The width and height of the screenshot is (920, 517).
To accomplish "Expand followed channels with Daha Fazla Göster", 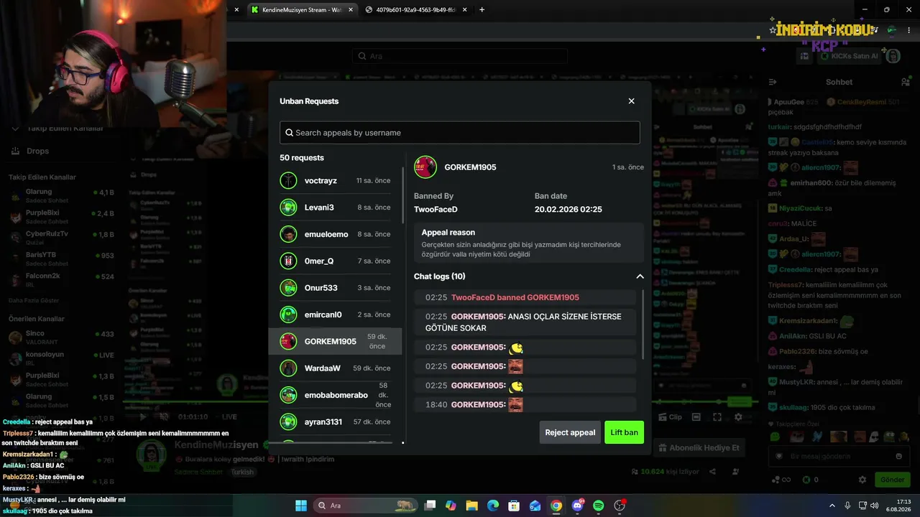I will [34, 300].
